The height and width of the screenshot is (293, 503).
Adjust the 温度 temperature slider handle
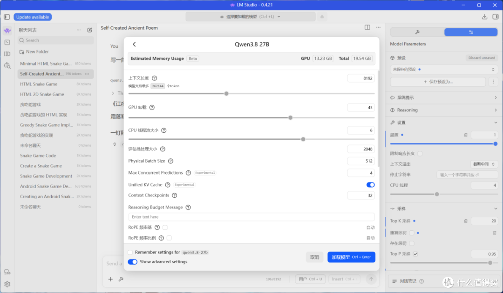click(495, 144)
